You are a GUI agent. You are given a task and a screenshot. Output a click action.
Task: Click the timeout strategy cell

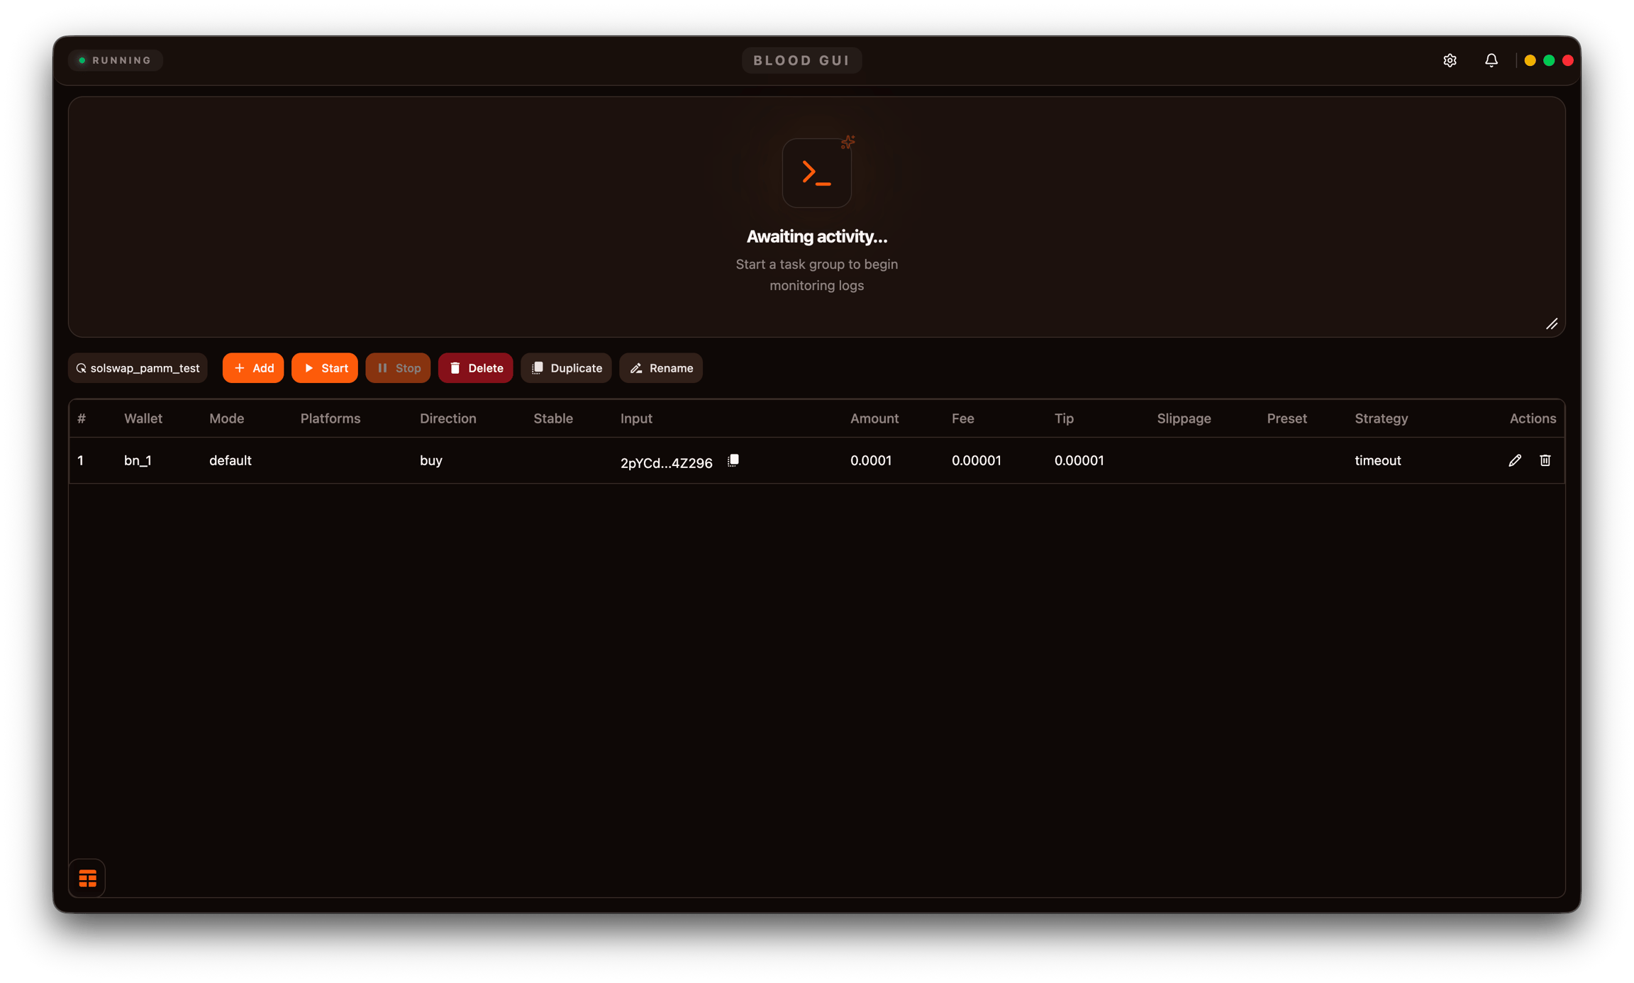[1378, 460]
